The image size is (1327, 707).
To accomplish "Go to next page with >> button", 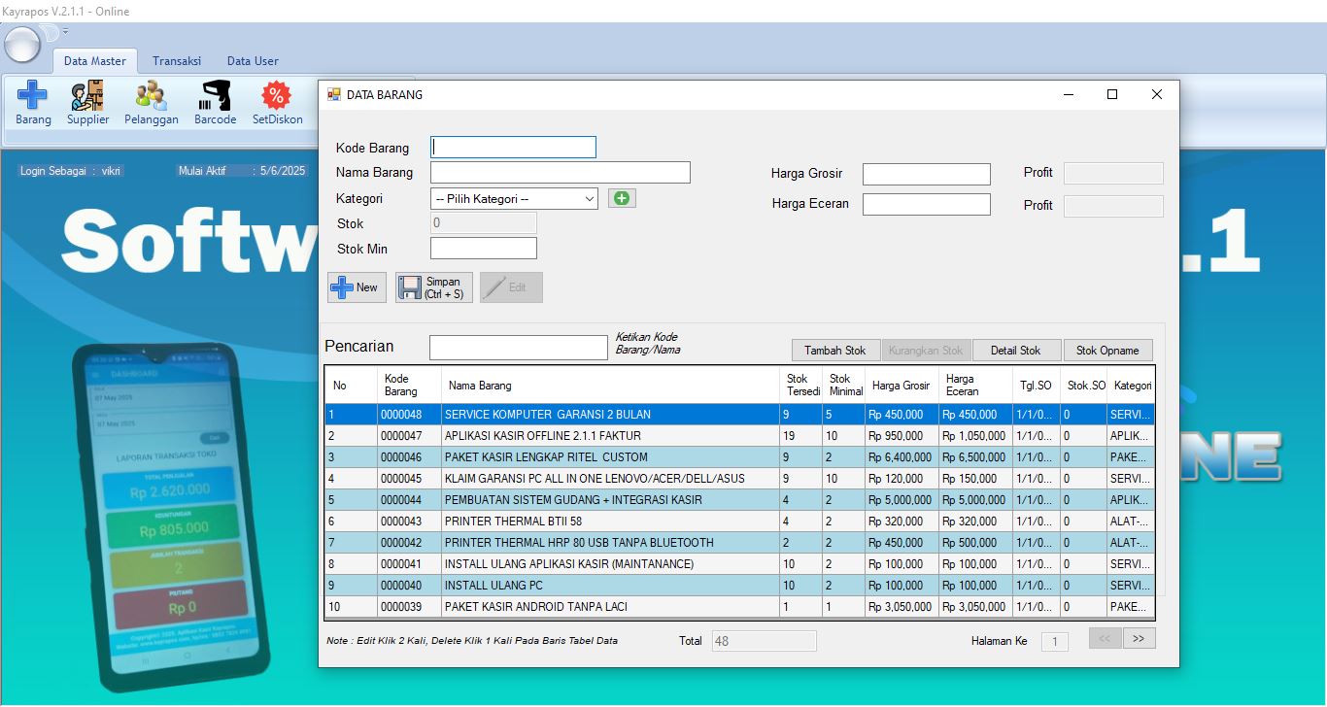I will (1139, 638).
